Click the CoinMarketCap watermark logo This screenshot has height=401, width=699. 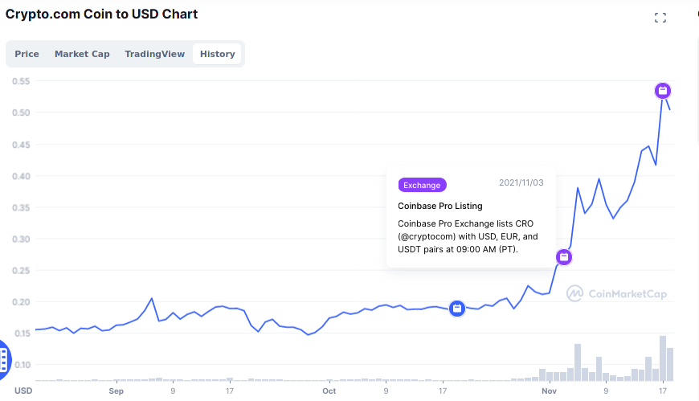616,293
